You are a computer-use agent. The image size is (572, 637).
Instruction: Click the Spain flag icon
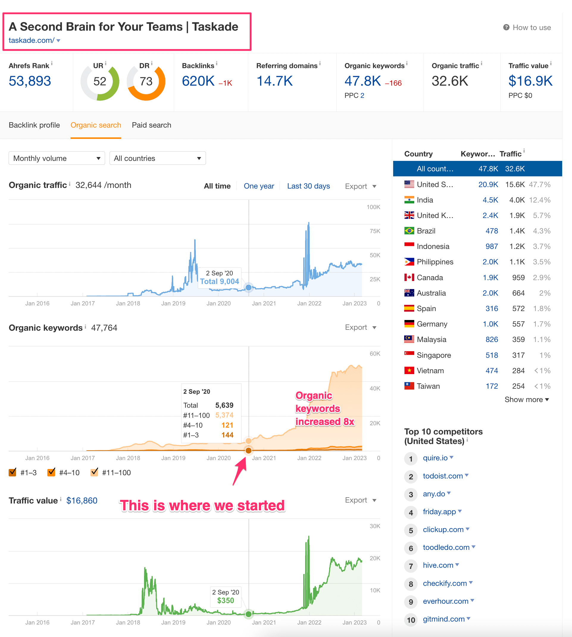point(409,308)
